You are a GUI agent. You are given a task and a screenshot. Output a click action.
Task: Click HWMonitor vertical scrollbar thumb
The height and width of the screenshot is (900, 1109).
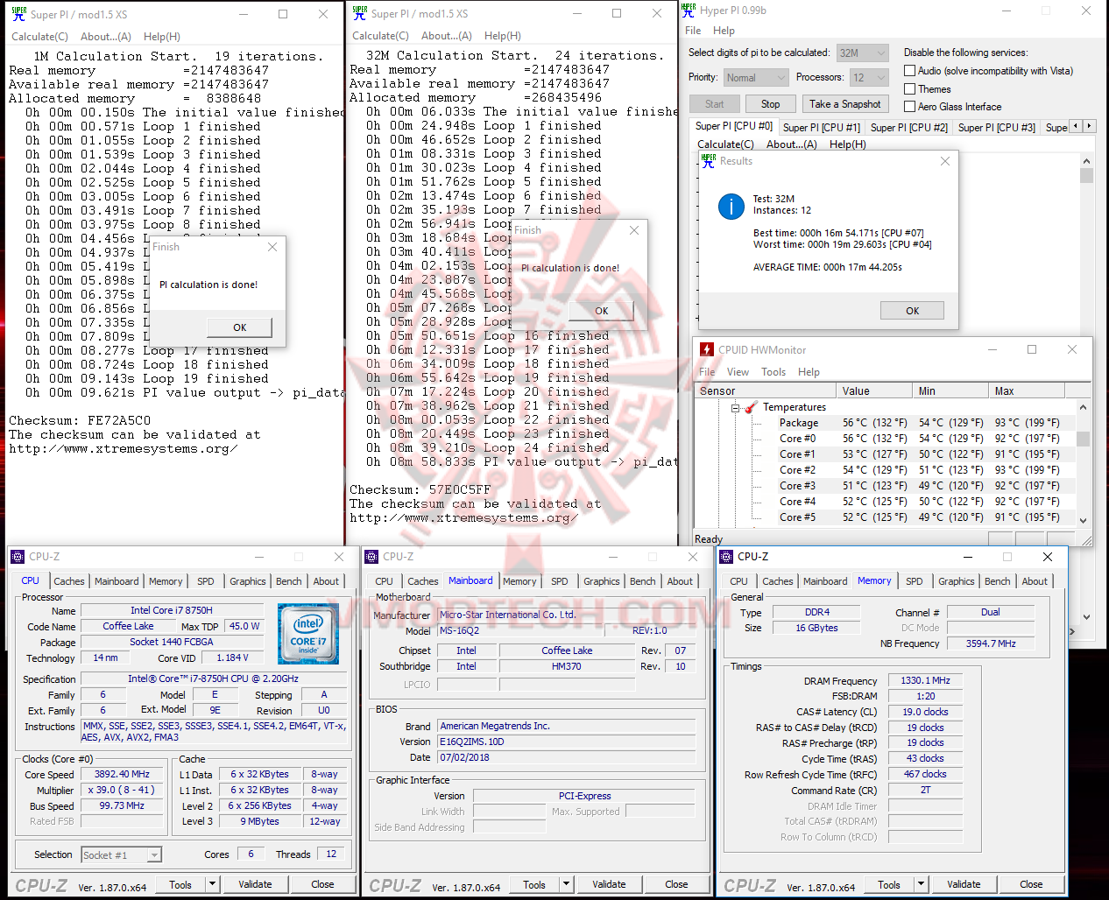1083,439
